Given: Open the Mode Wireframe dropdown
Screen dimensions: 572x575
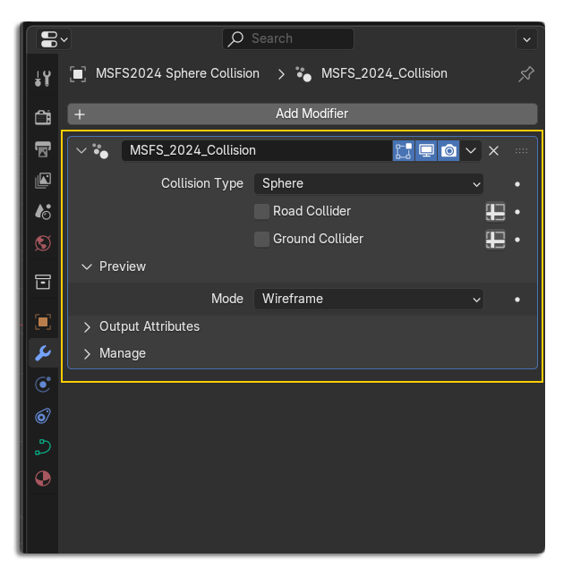Looking at the screenshot, I should point(369,300).
